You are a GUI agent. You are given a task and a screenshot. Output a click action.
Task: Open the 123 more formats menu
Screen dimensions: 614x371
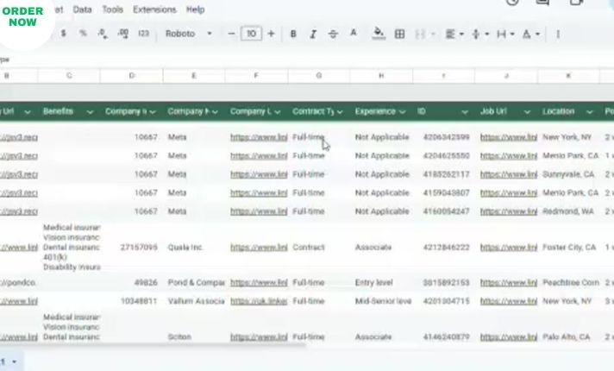143,34
